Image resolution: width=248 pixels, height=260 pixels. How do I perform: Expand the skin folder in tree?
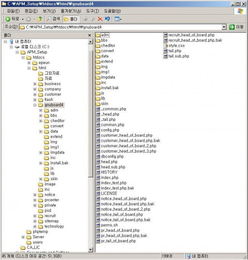point(41,179)
